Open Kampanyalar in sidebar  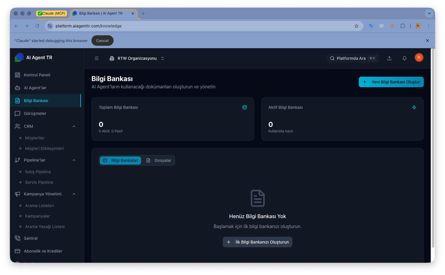(38, 216)
